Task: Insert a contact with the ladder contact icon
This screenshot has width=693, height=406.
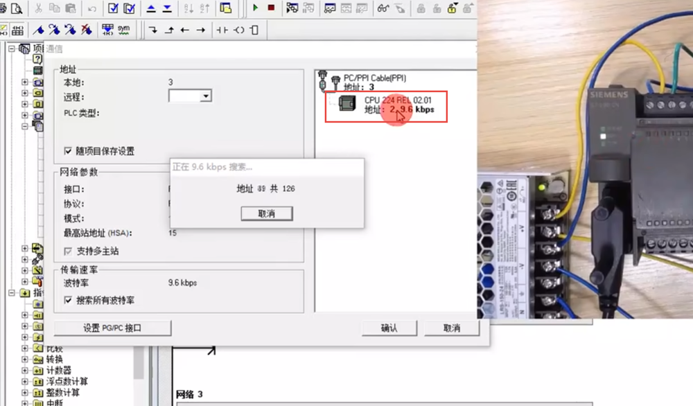Action: pos(222,30)
